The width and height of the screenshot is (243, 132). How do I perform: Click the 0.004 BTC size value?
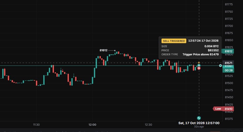212,46
